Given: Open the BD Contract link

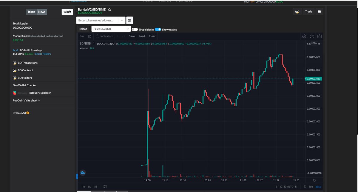Looking at the screenshot, I should pos(25,70).
